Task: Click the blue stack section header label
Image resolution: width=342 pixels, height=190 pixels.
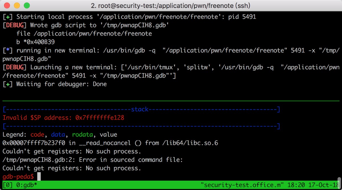Action: pos(140,109)
